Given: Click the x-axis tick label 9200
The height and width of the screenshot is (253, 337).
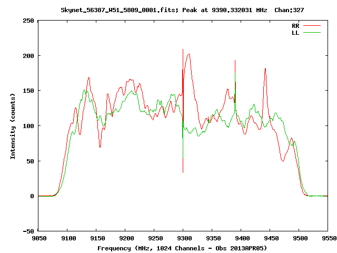Looking at the screenshot, I should coord(126,238).
